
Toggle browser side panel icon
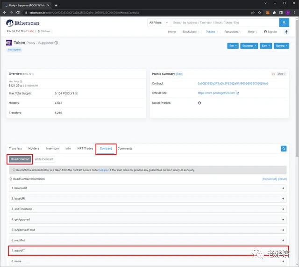pos(281,13)
